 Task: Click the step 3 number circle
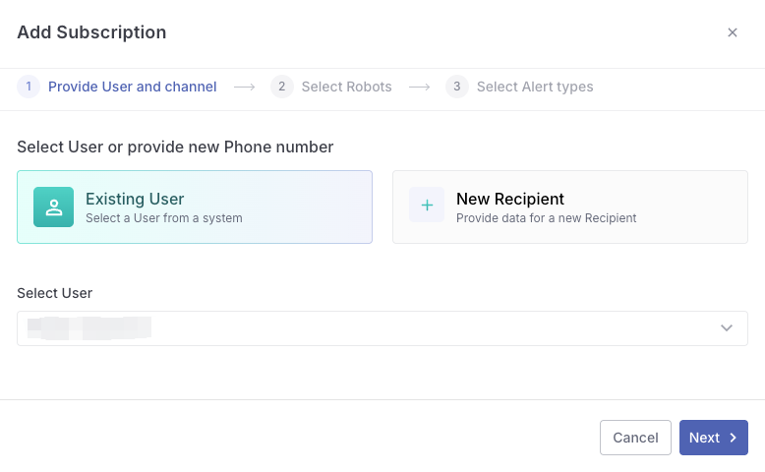click(x=457, y=87)
